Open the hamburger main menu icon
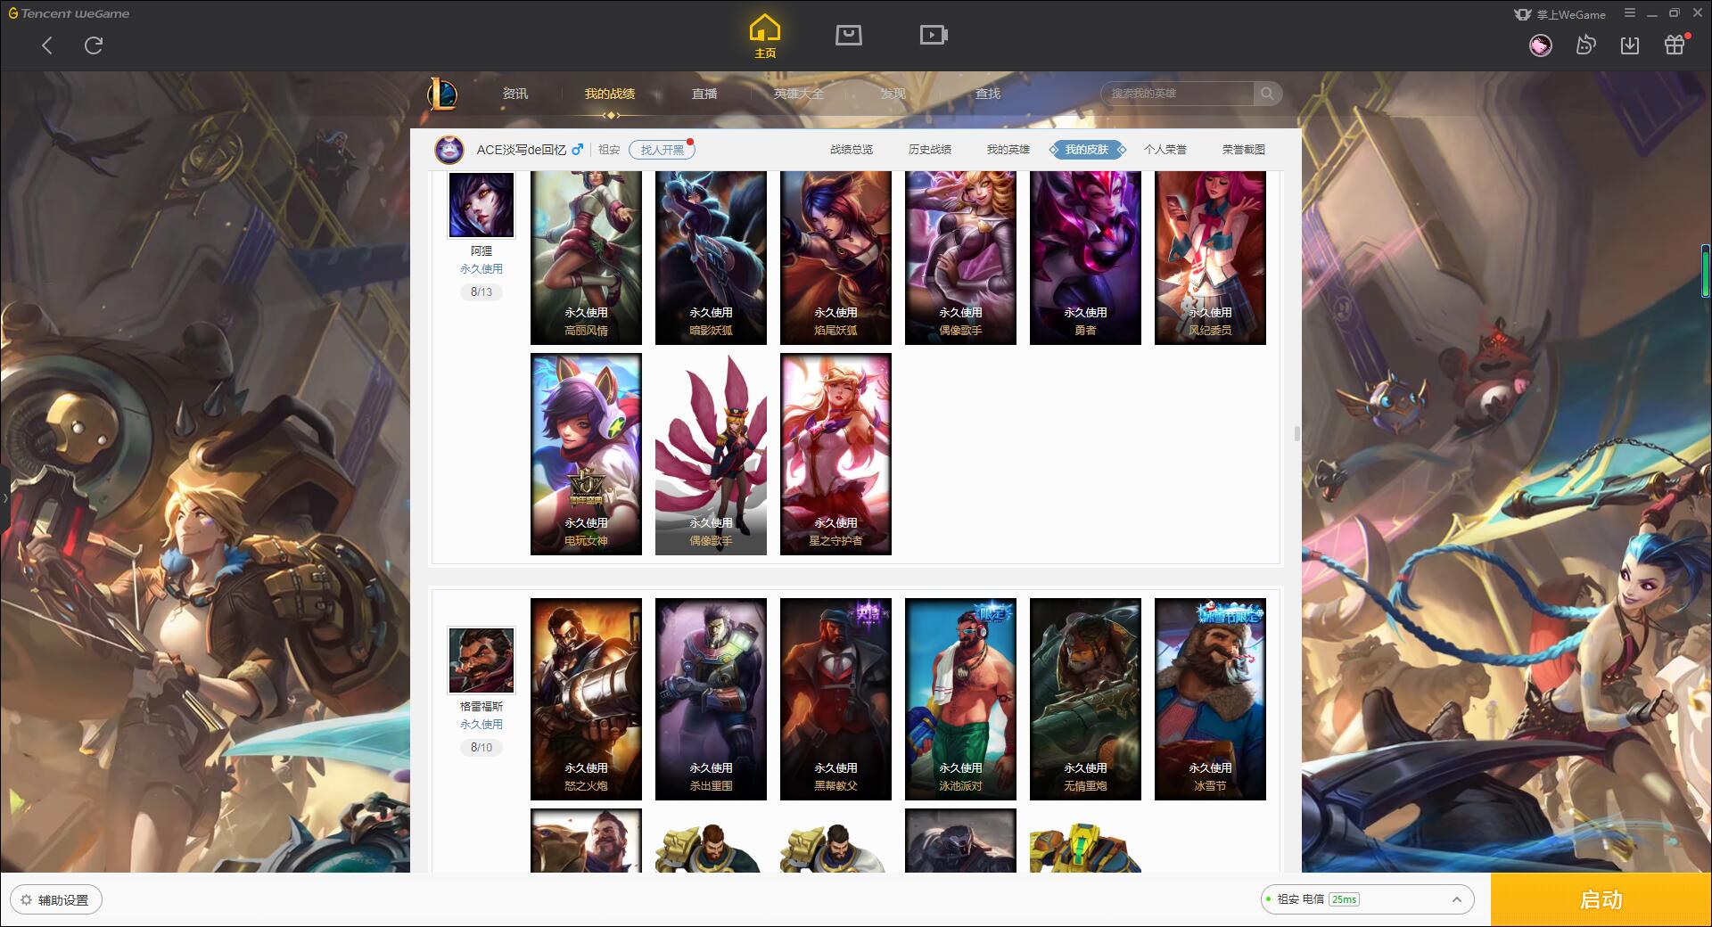Screen dimensions: 1712x927 click(x=1630, y=13)
